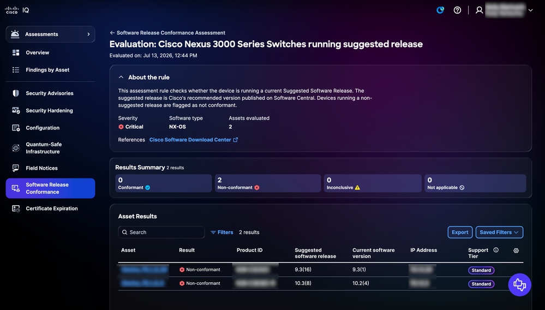Show the Support Tier info tooltip icon

tap(496, 250)
